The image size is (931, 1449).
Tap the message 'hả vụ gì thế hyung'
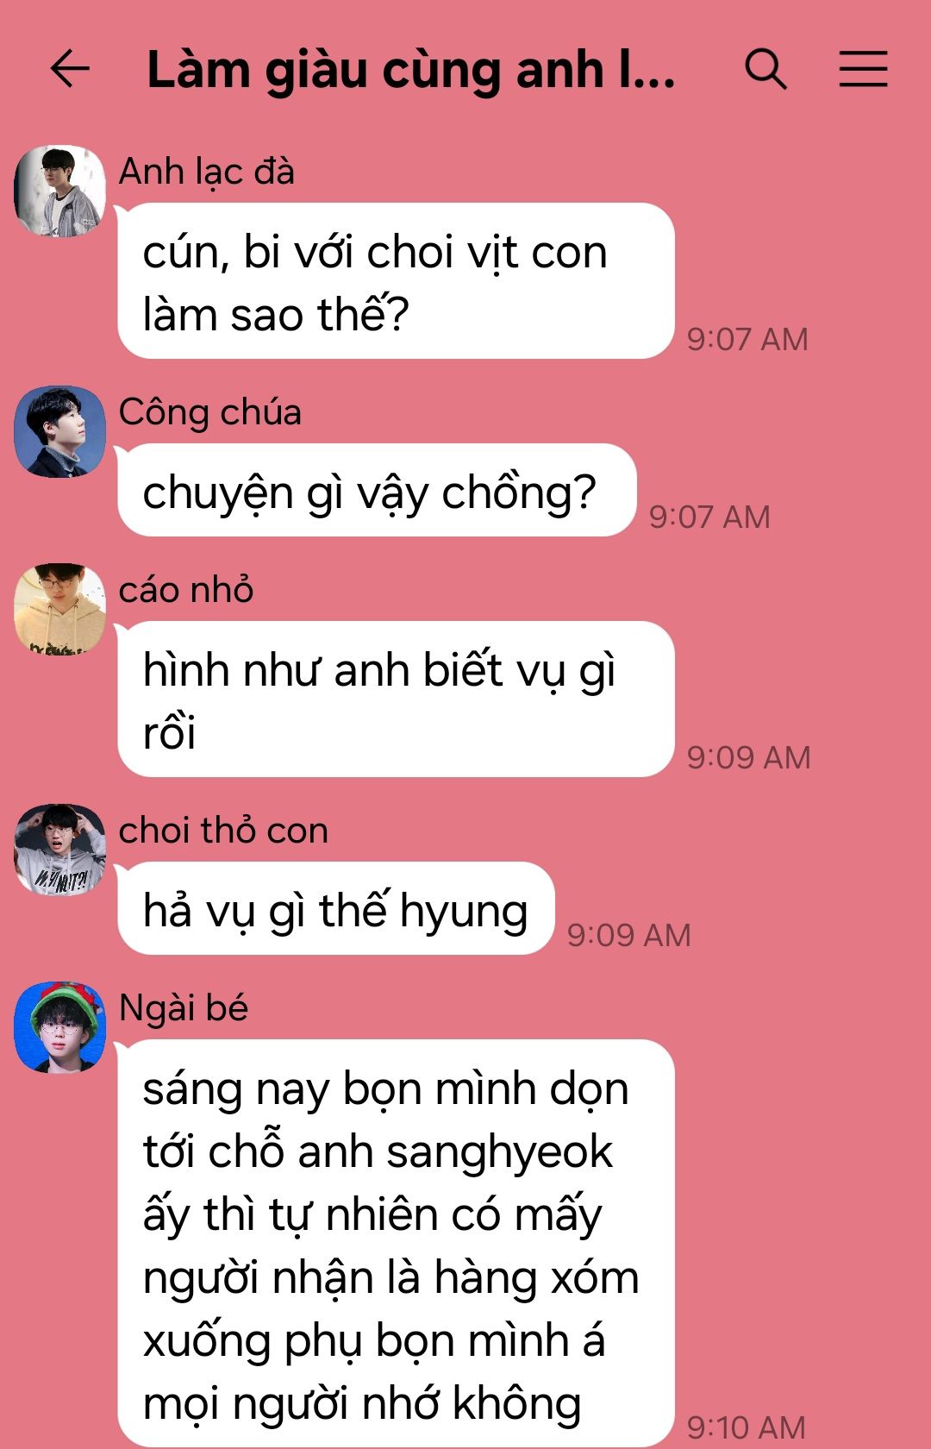336,908
